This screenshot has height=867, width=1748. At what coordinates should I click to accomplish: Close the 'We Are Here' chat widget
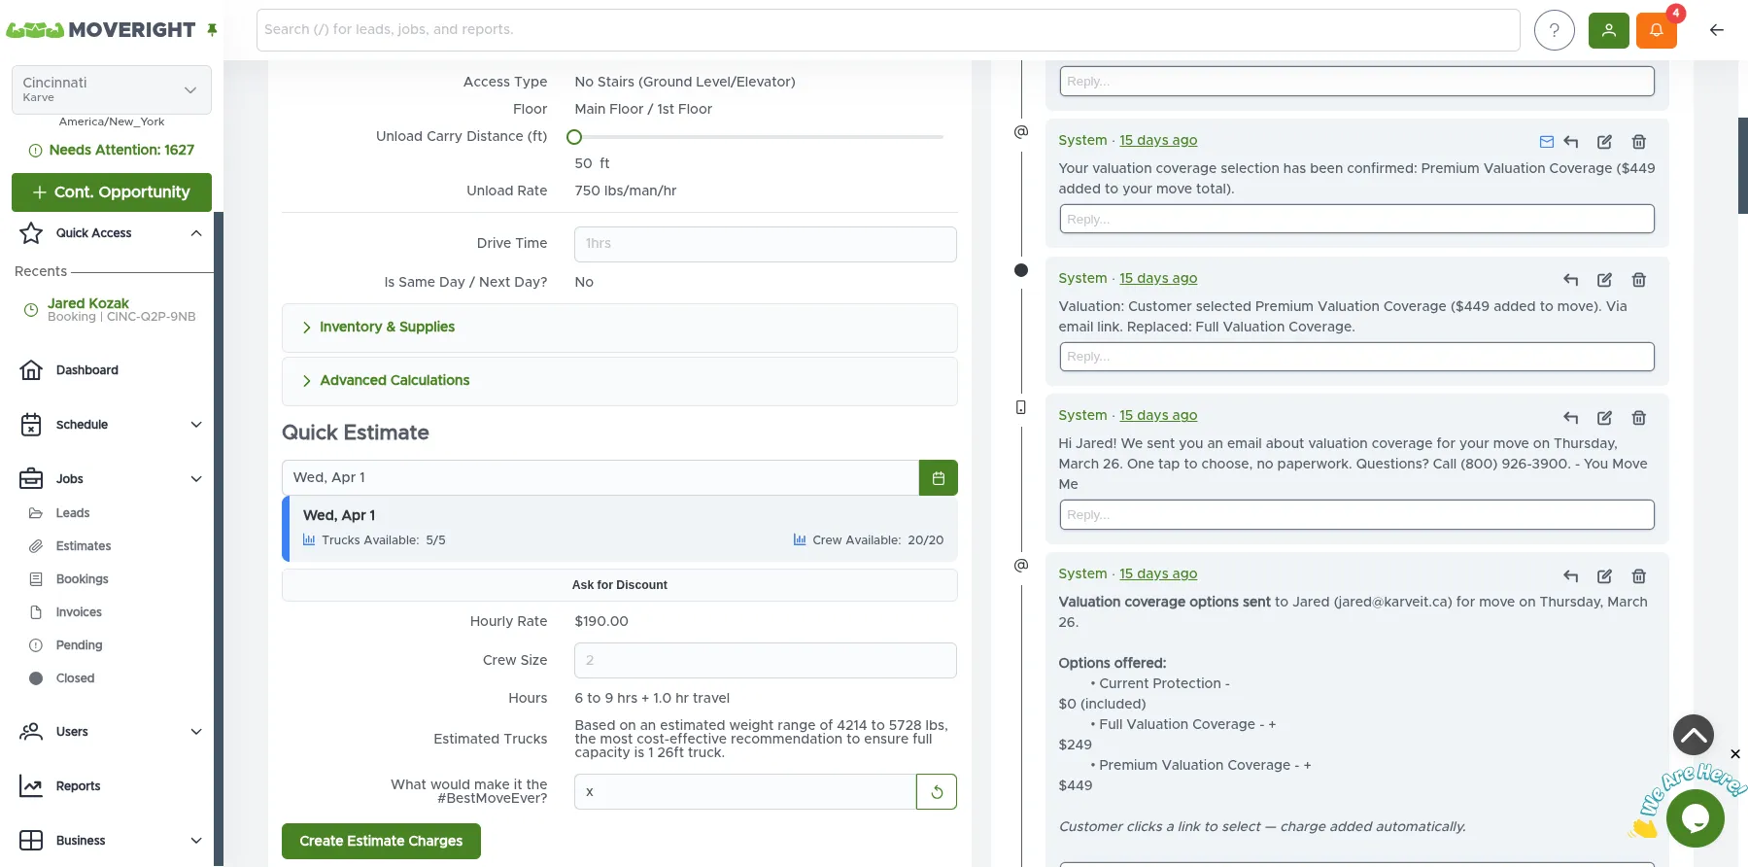point(1735,754)
